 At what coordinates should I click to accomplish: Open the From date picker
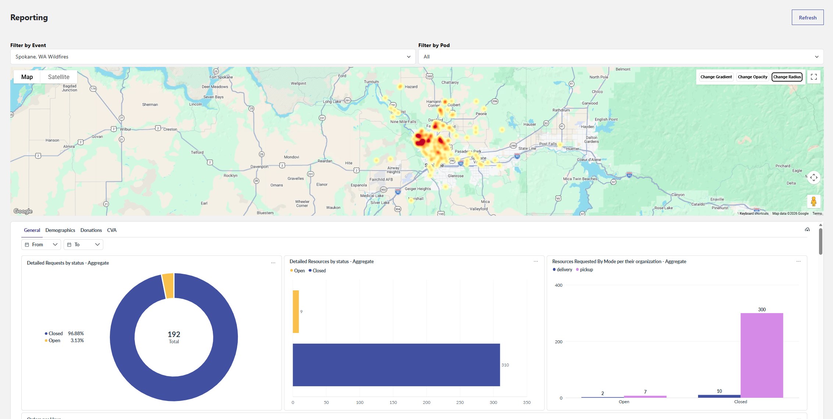[x=41, y=244]
